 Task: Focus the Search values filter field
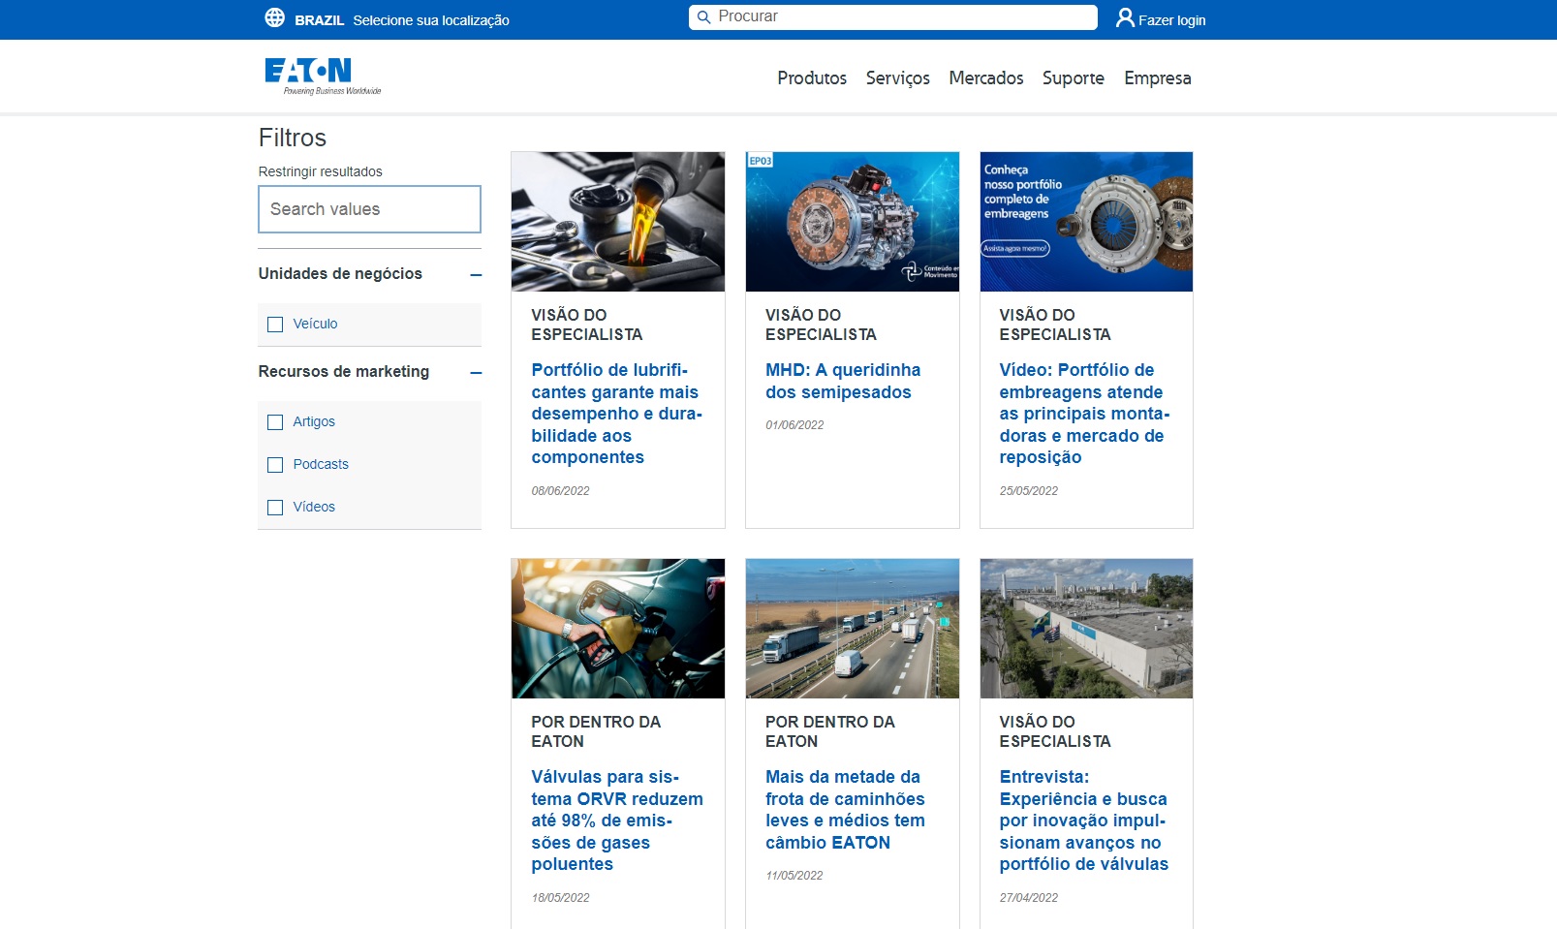[x=369, y=209]
